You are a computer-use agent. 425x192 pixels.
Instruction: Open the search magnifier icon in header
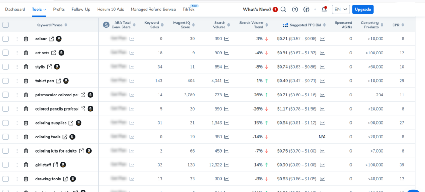point(283,10)
